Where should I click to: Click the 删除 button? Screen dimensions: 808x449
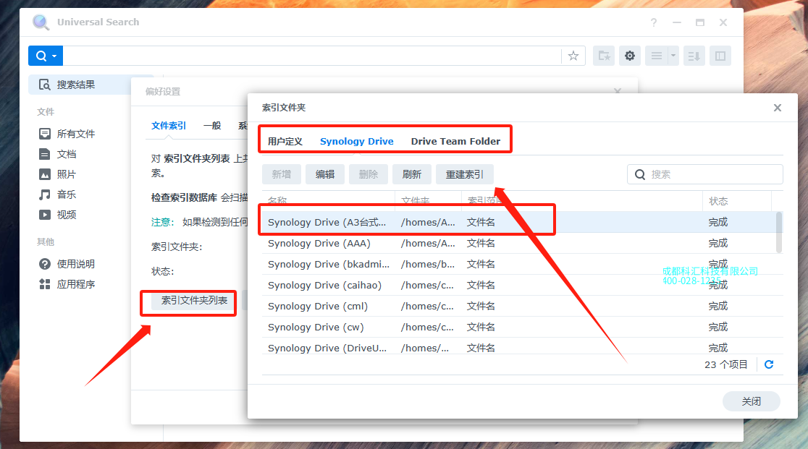tap(368, 174)
